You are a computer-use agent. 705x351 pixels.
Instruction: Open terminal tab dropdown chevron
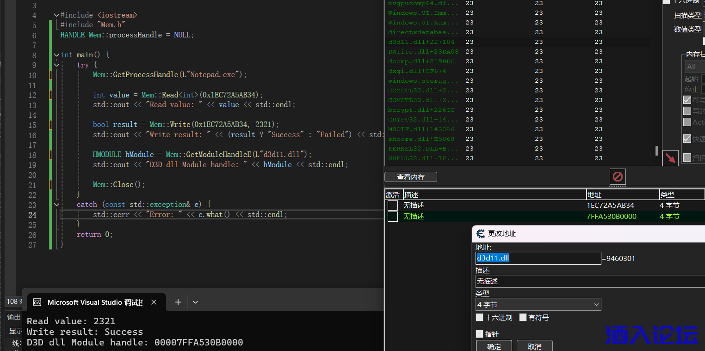click(195, 302)
